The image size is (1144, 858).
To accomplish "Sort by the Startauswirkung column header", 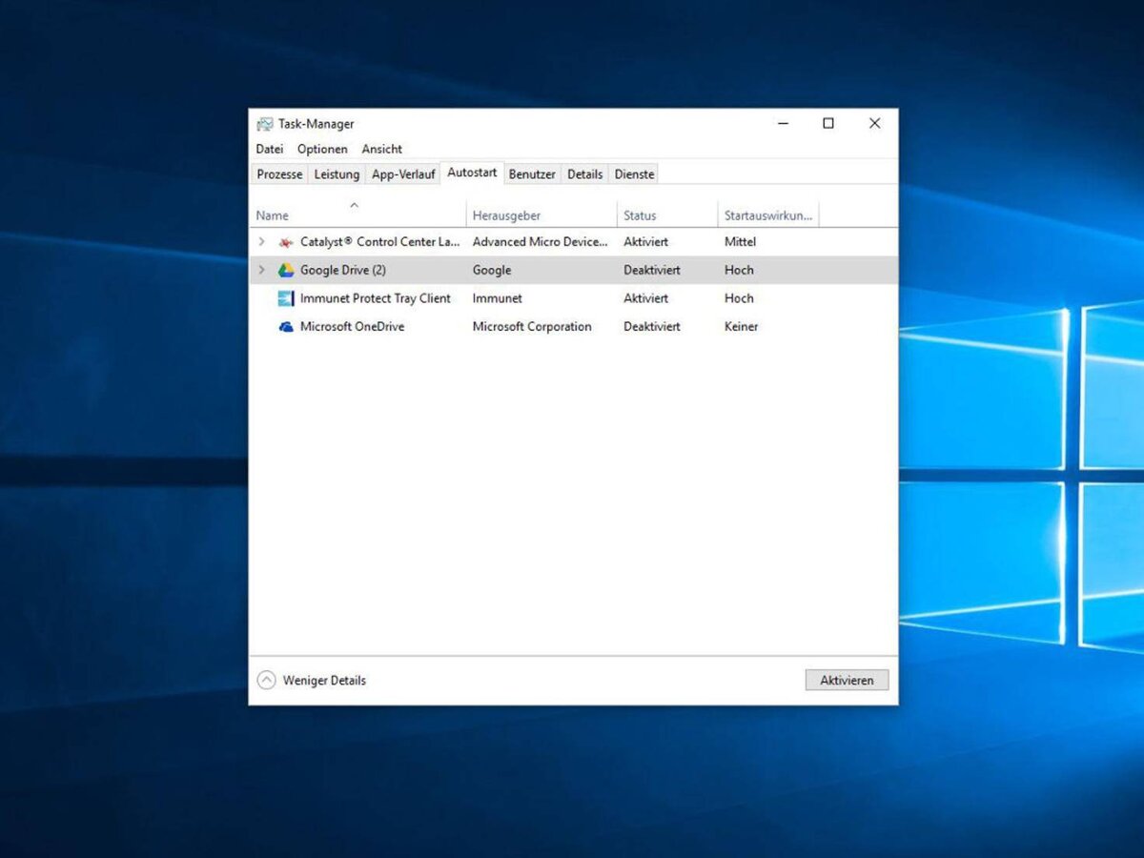I will click(x=768, y=216).
